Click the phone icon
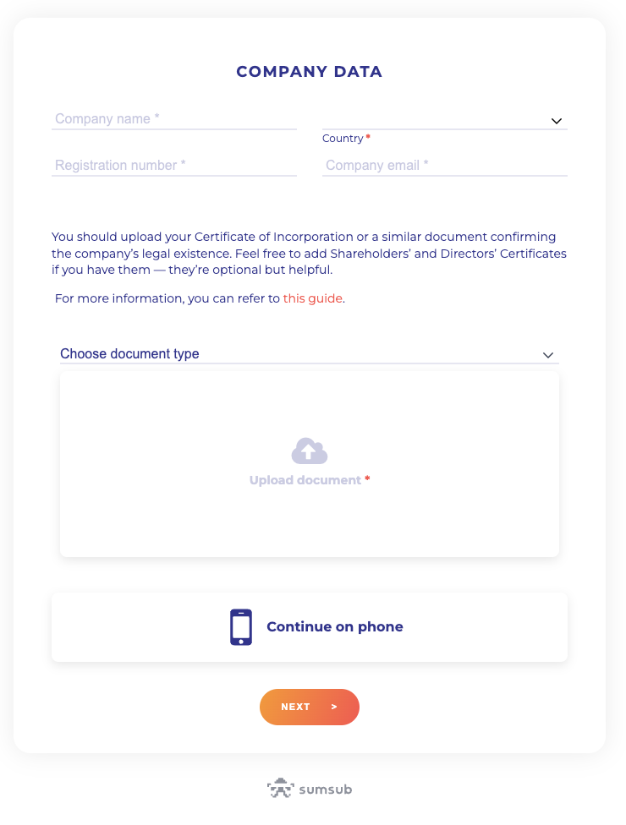The height and width of the screenshot is (825, 626). click(241, 627)
